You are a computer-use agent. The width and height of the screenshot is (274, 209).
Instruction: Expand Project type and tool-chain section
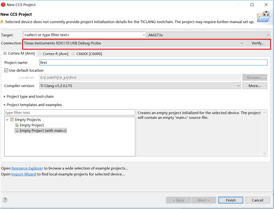point(5,96)
